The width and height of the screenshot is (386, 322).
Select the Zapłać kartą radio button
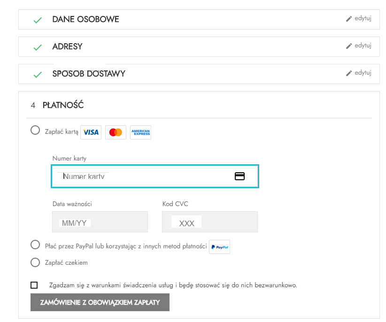35,130
